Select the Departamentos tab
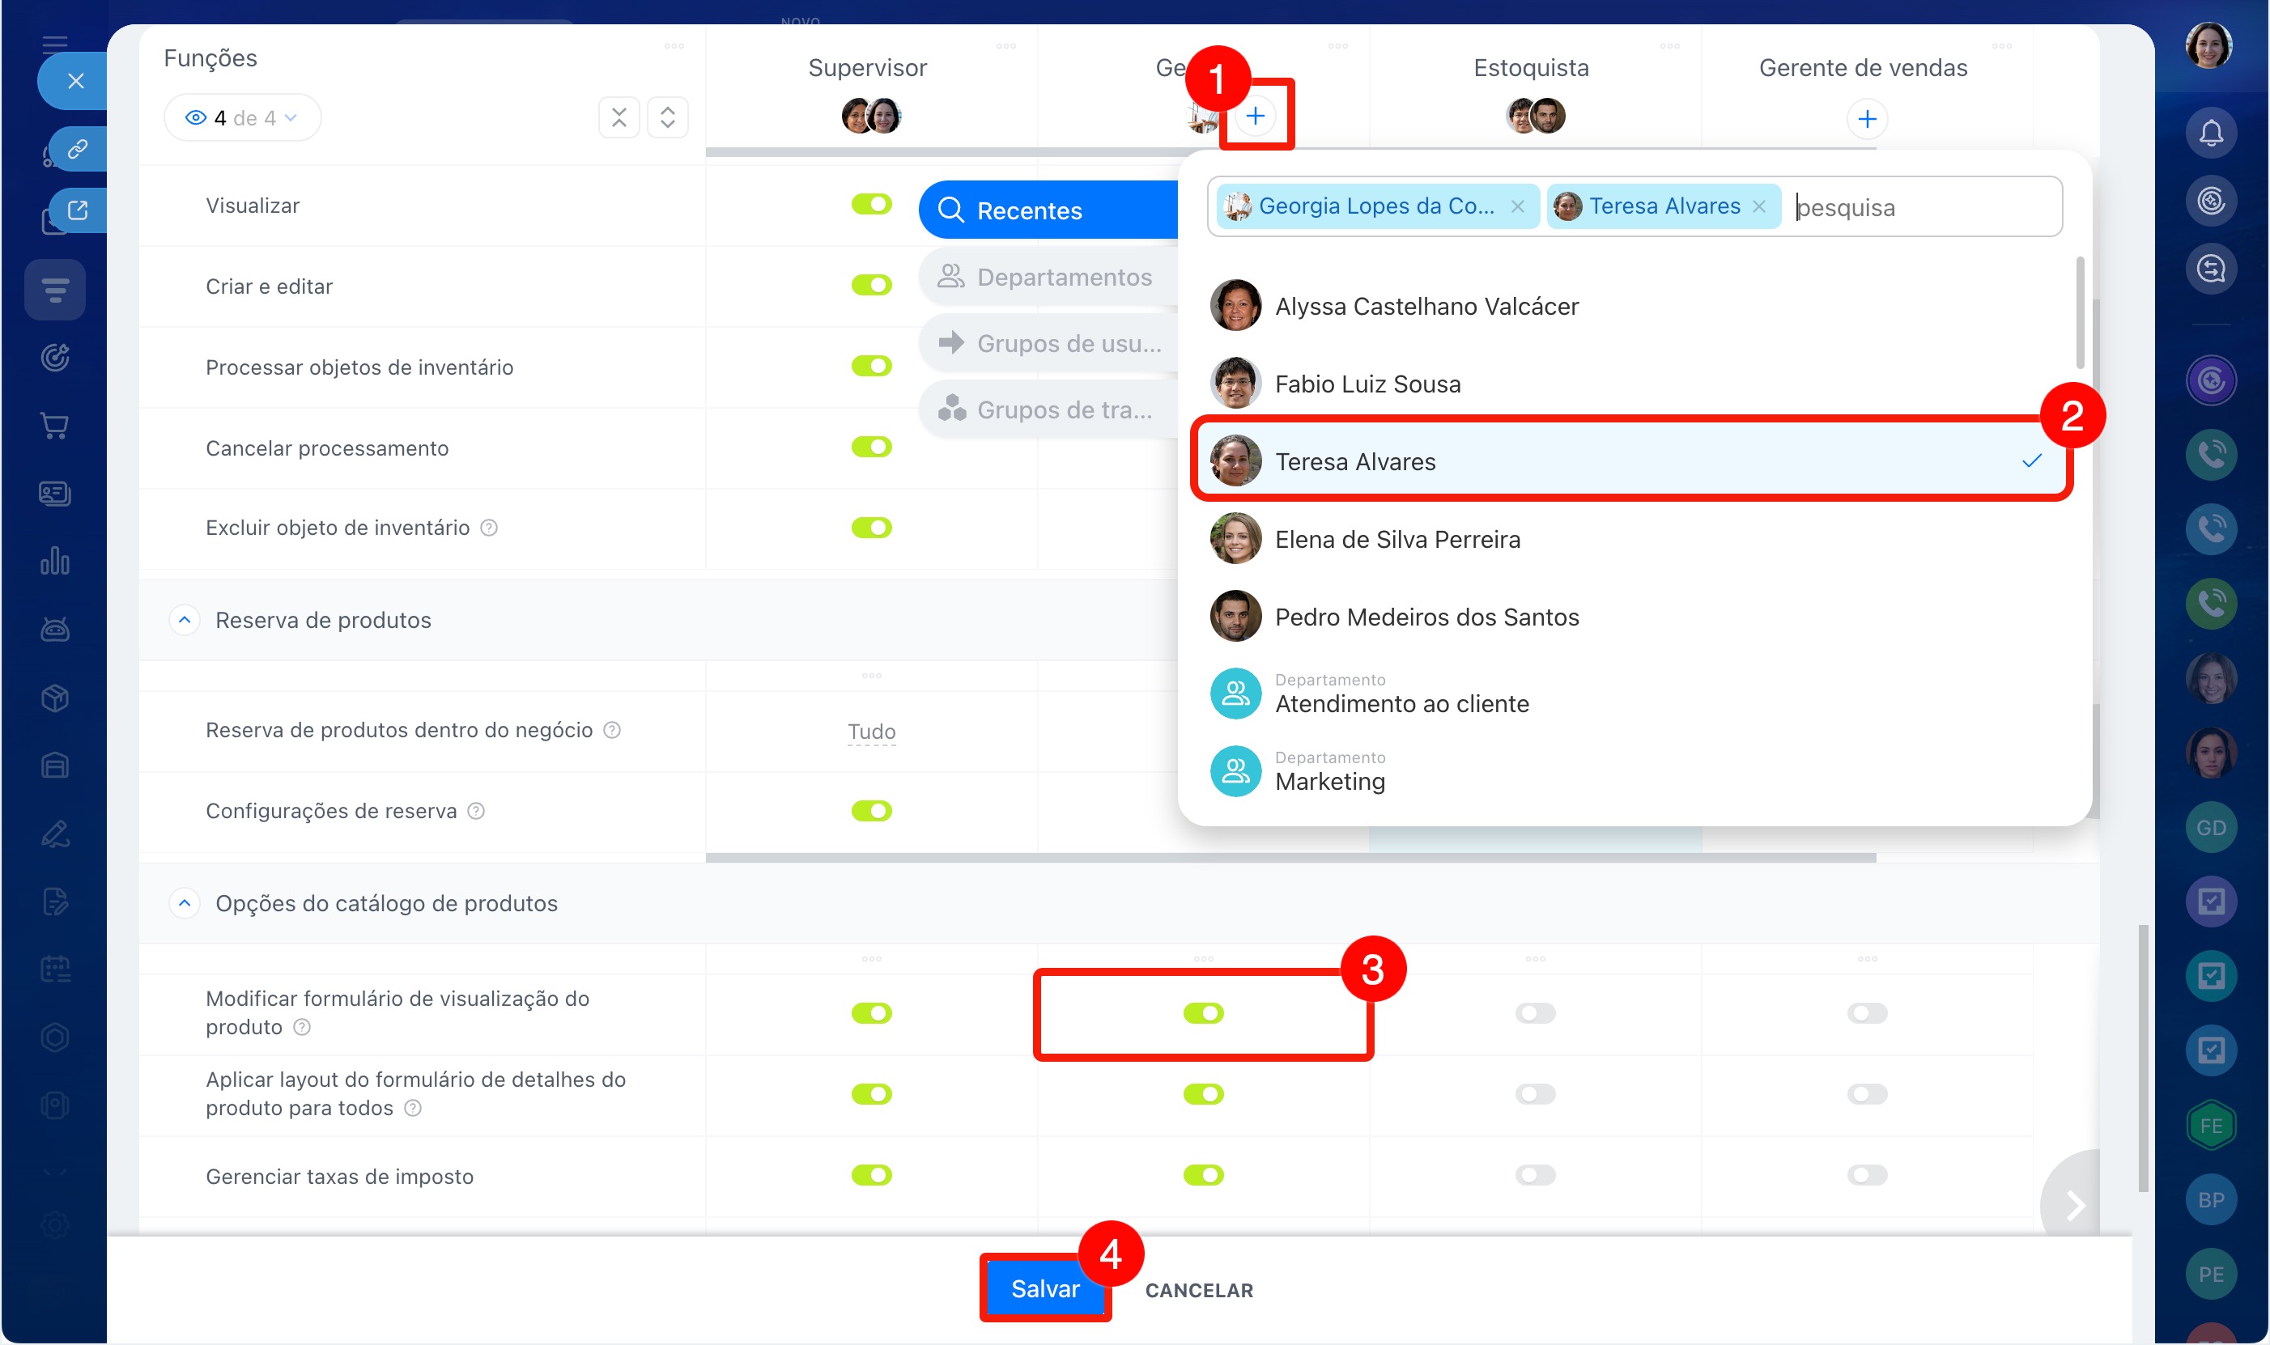2270x1345 pixels. (x=1047, y=278)
